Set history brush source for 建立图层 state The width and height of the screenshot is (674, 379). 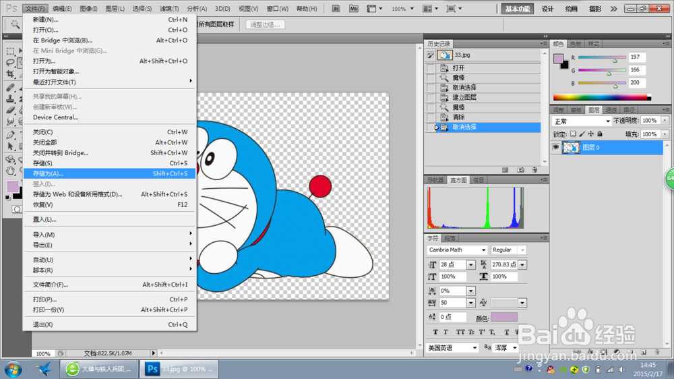tap(430, 98)
